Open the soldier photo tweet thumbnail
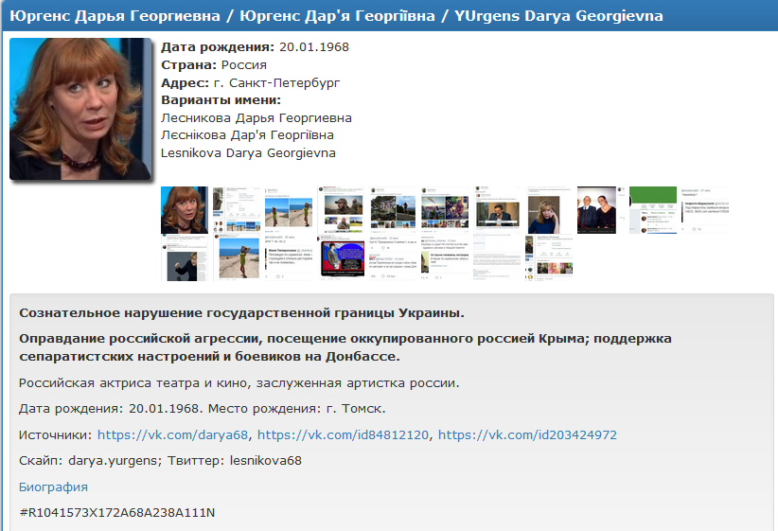This screenshot has width=778, height=531. pyautogui.click(x=341, y=210)
